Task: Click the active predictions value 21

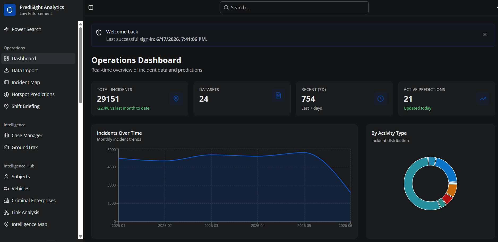Action: pyautogui.click(x=408, y=99)
